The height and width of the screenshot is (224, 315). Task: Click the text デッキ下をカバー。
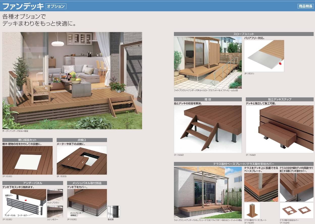coord(77,187)
